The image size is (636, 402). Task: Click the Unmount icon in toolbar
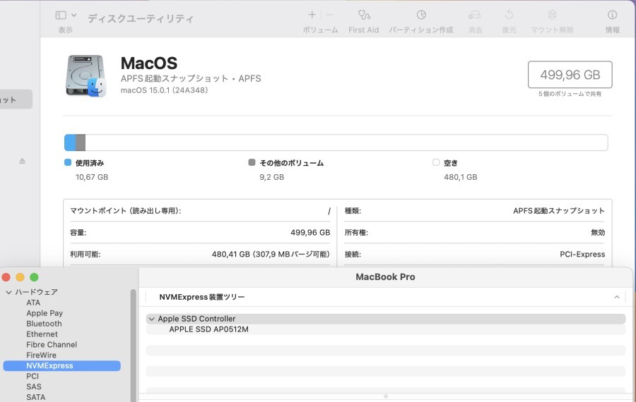[x=552, y=15]
